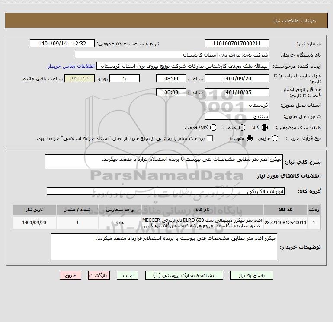This screenshot has height=322, width=333.
Task: Click the نام کالا column header
Action: 202,210
